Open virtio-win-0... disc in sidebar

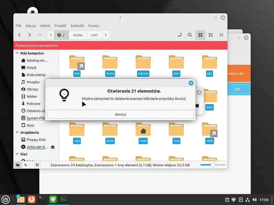[35, 147]
